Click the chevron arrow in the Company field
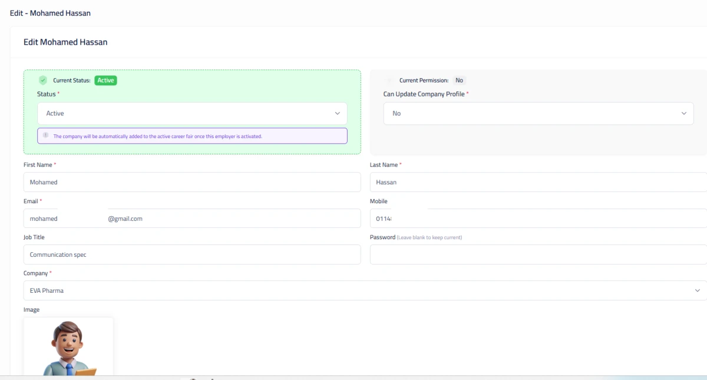This screenshot has height=380, width=707. pos(698,290)
